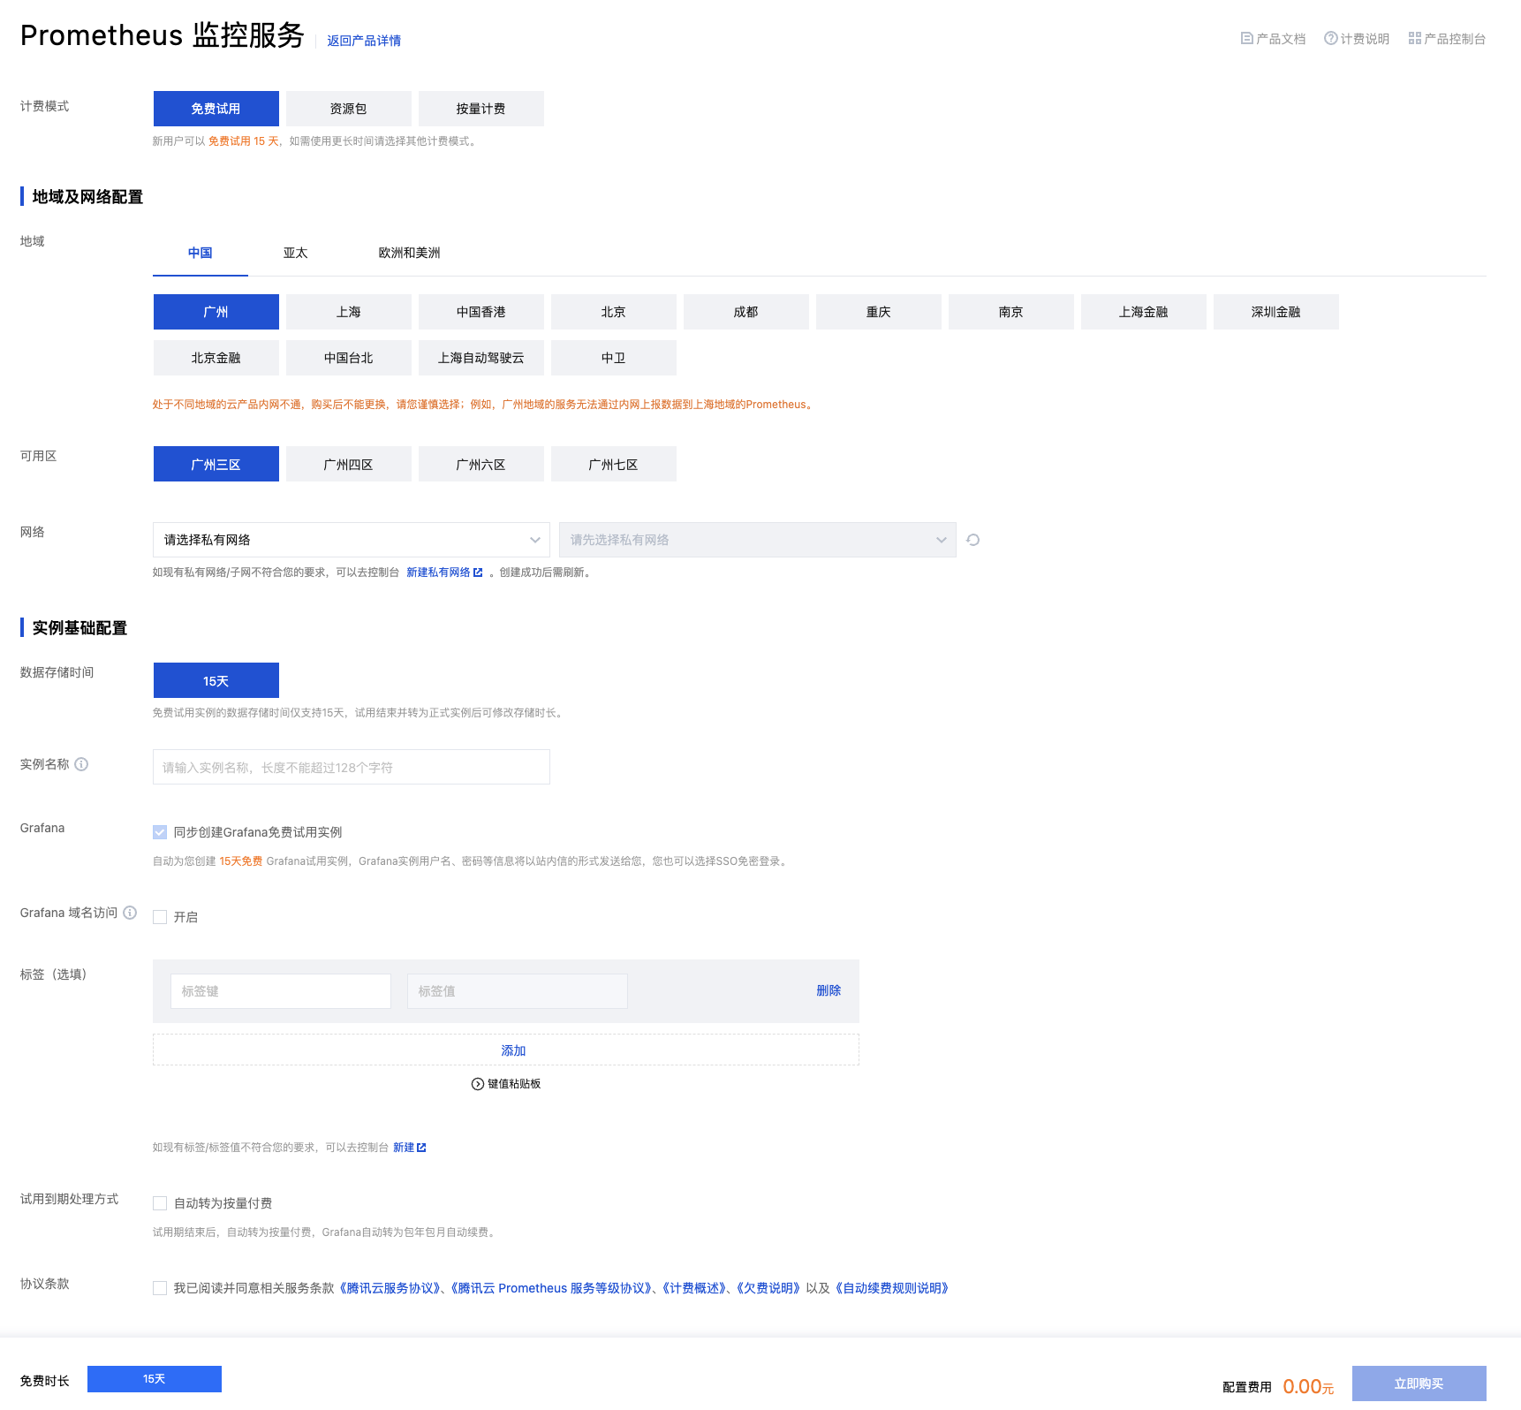Viewport: 1521px width, 1410px height.
Task: Select availability zone 广州四区
Action: click(349, 464)
